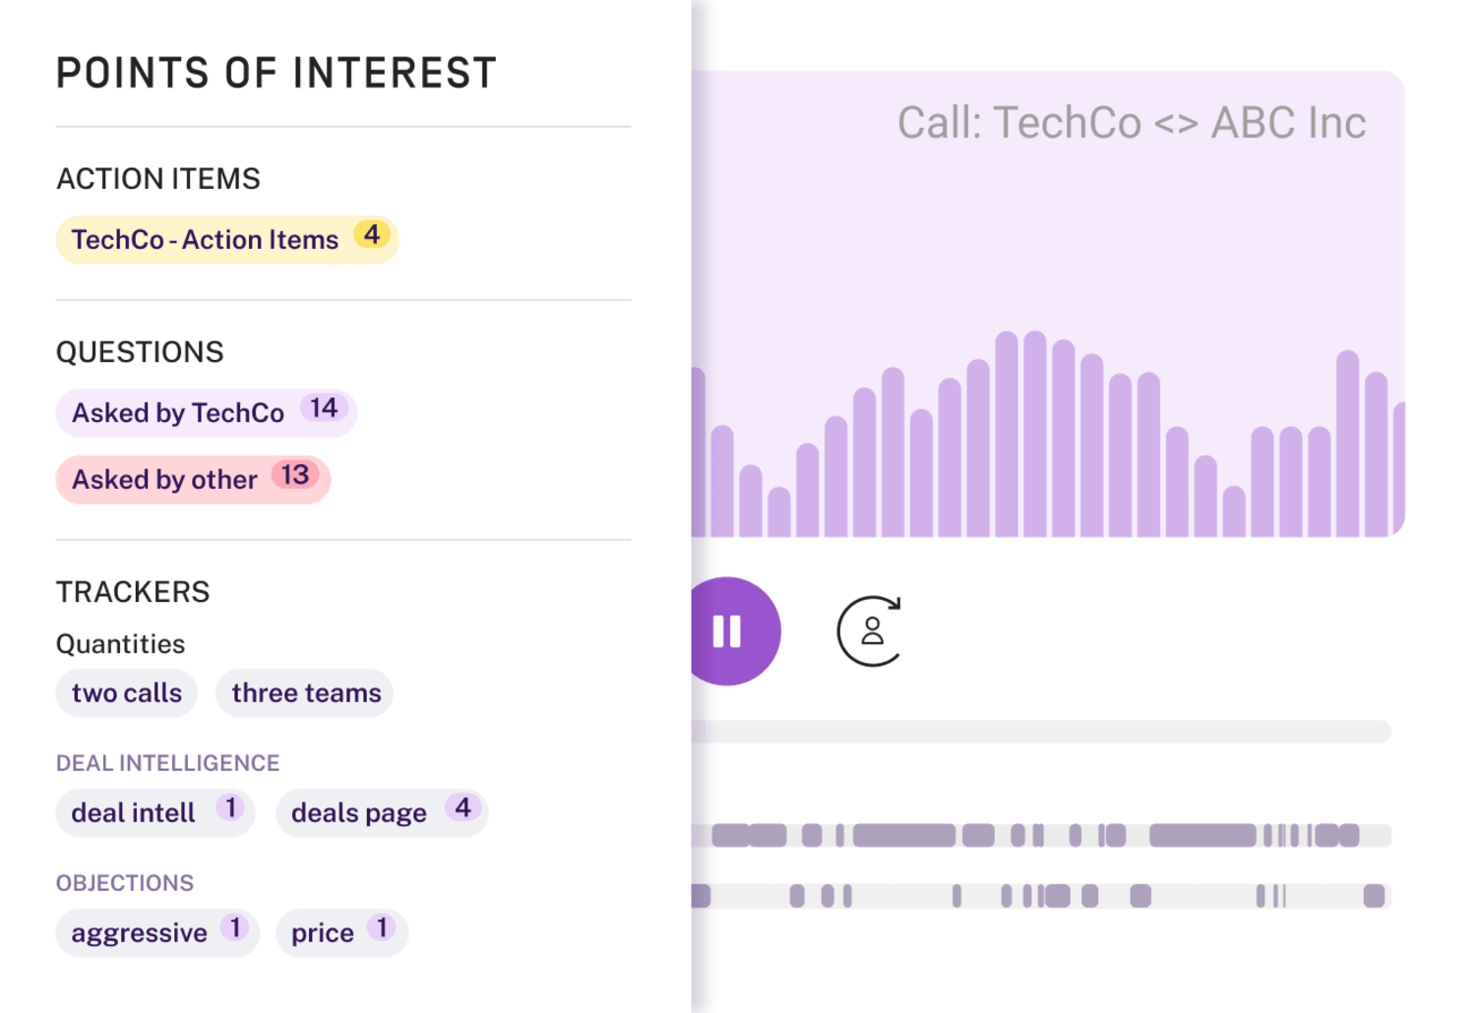Click the replay speaker icon
This screenshot has width=1476, height=1013.
tap(870, 631)
